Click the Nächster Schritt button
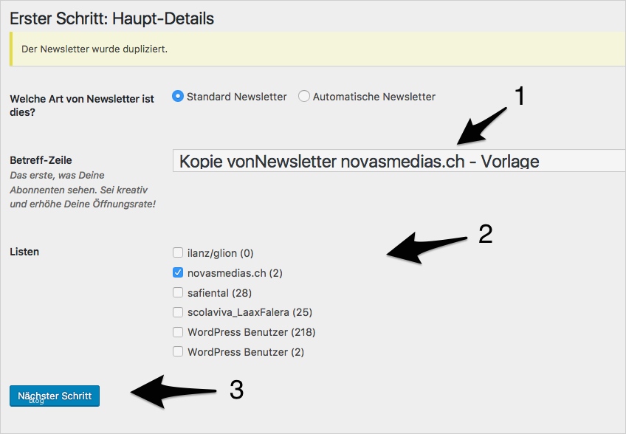 pos(55,396)
